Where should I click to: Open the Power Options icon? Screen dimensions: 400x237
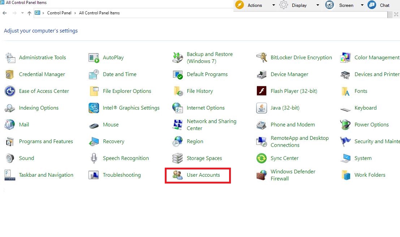[x=345, y=125]
